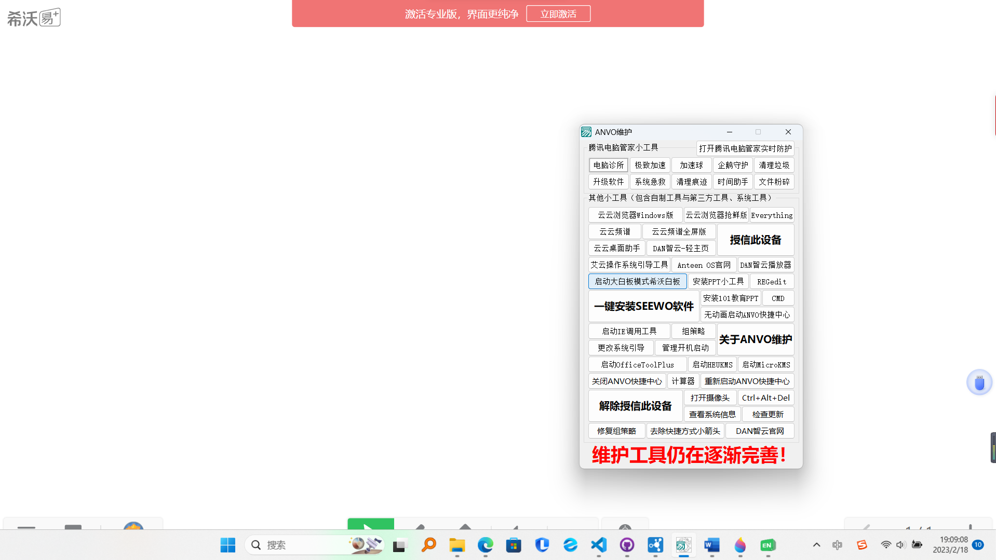Open REGedit tool

(x=772, y=281)
